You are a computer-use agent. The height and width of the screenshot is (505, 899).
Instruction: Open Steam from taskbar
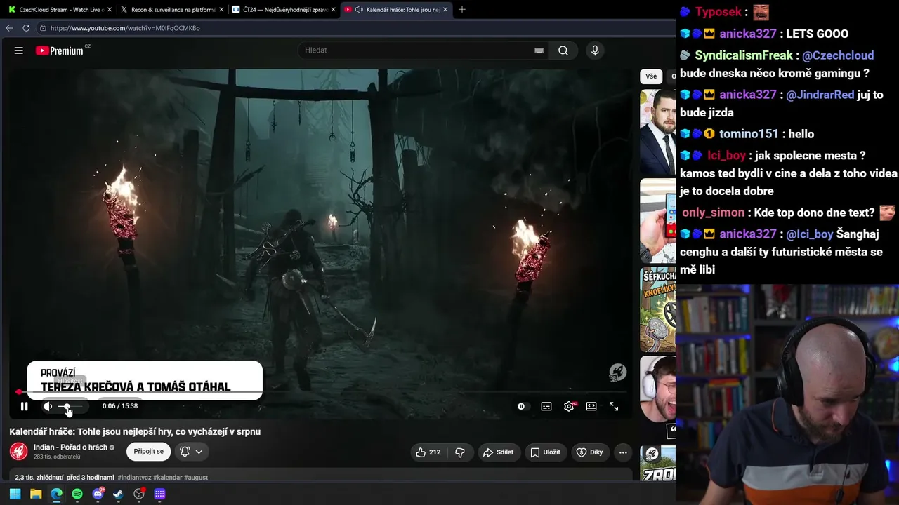(x=118, y=494)
